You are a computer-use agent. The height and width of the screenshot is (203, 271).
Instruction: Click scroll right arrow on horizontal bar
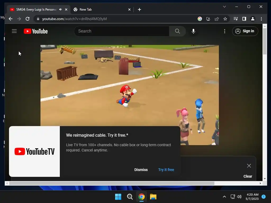tap(260, 183)
